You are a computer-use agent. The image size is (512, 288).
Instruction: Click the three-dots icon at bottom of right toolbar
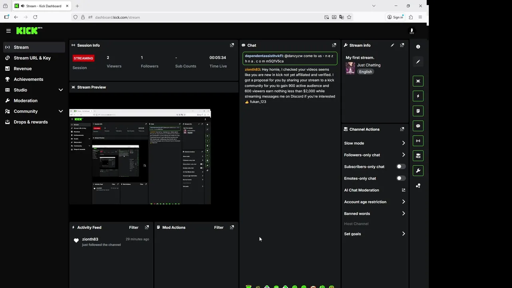coord(418,186)
